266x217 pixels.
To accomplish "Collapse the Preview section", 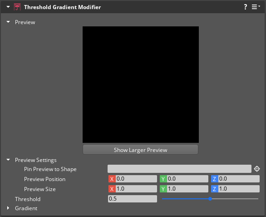I will [8, 22].
